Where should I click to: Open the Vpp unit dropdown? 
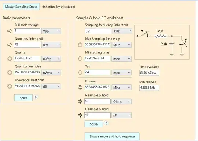[x=51, y=31]
